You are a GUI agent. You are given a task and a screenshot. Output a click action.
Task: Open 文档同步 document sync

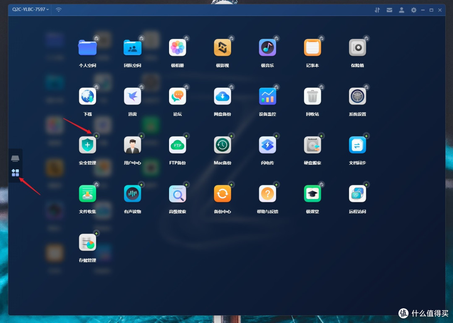coord(358,145)
